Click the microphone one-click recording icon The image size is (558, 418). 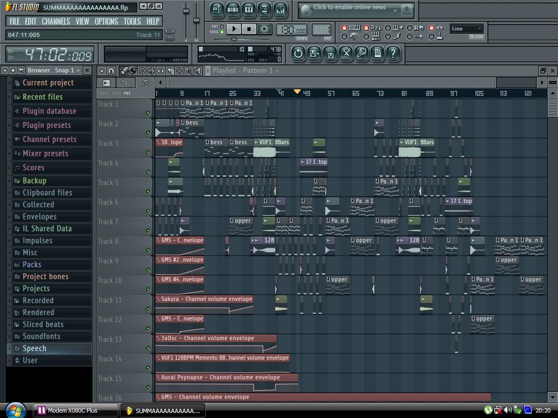[362, 53]
